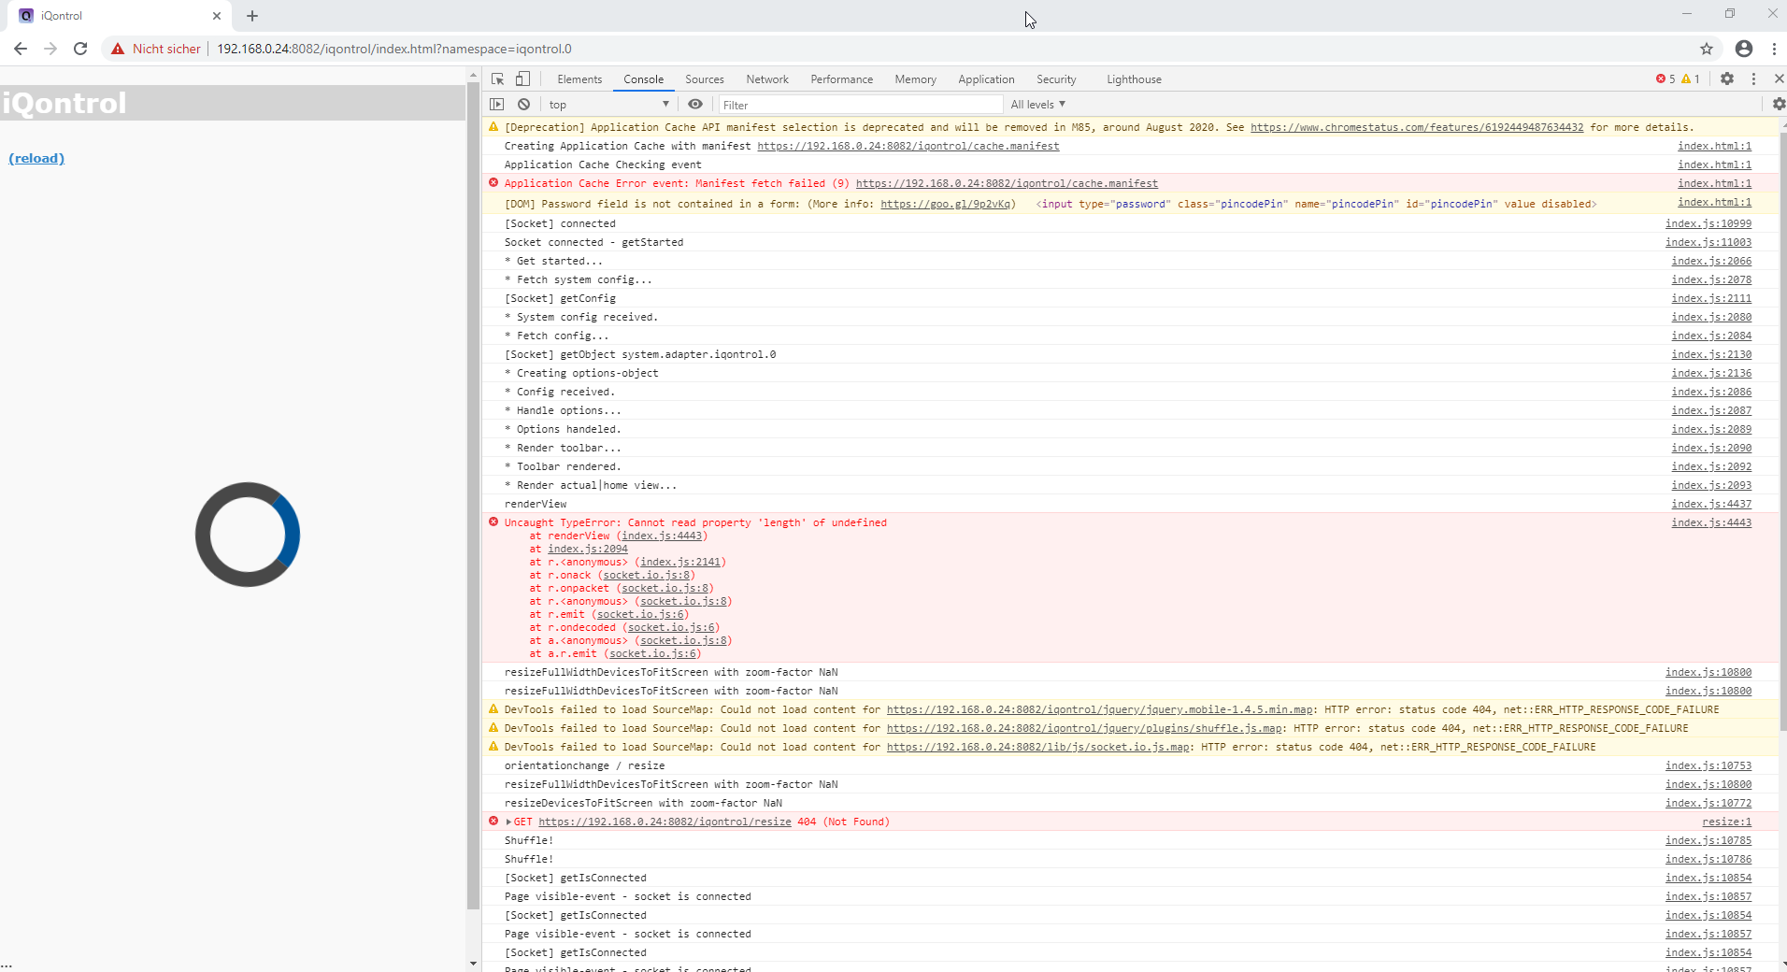Click the red error count indicator
Viewport: 1787px width, 972px height.
coord(1665,79)
